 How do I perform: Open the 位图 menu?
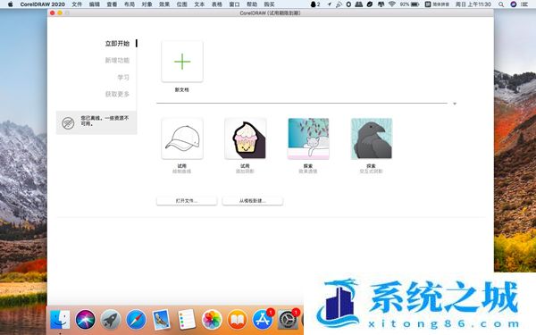pyautogui.click(x=182, y=4)
